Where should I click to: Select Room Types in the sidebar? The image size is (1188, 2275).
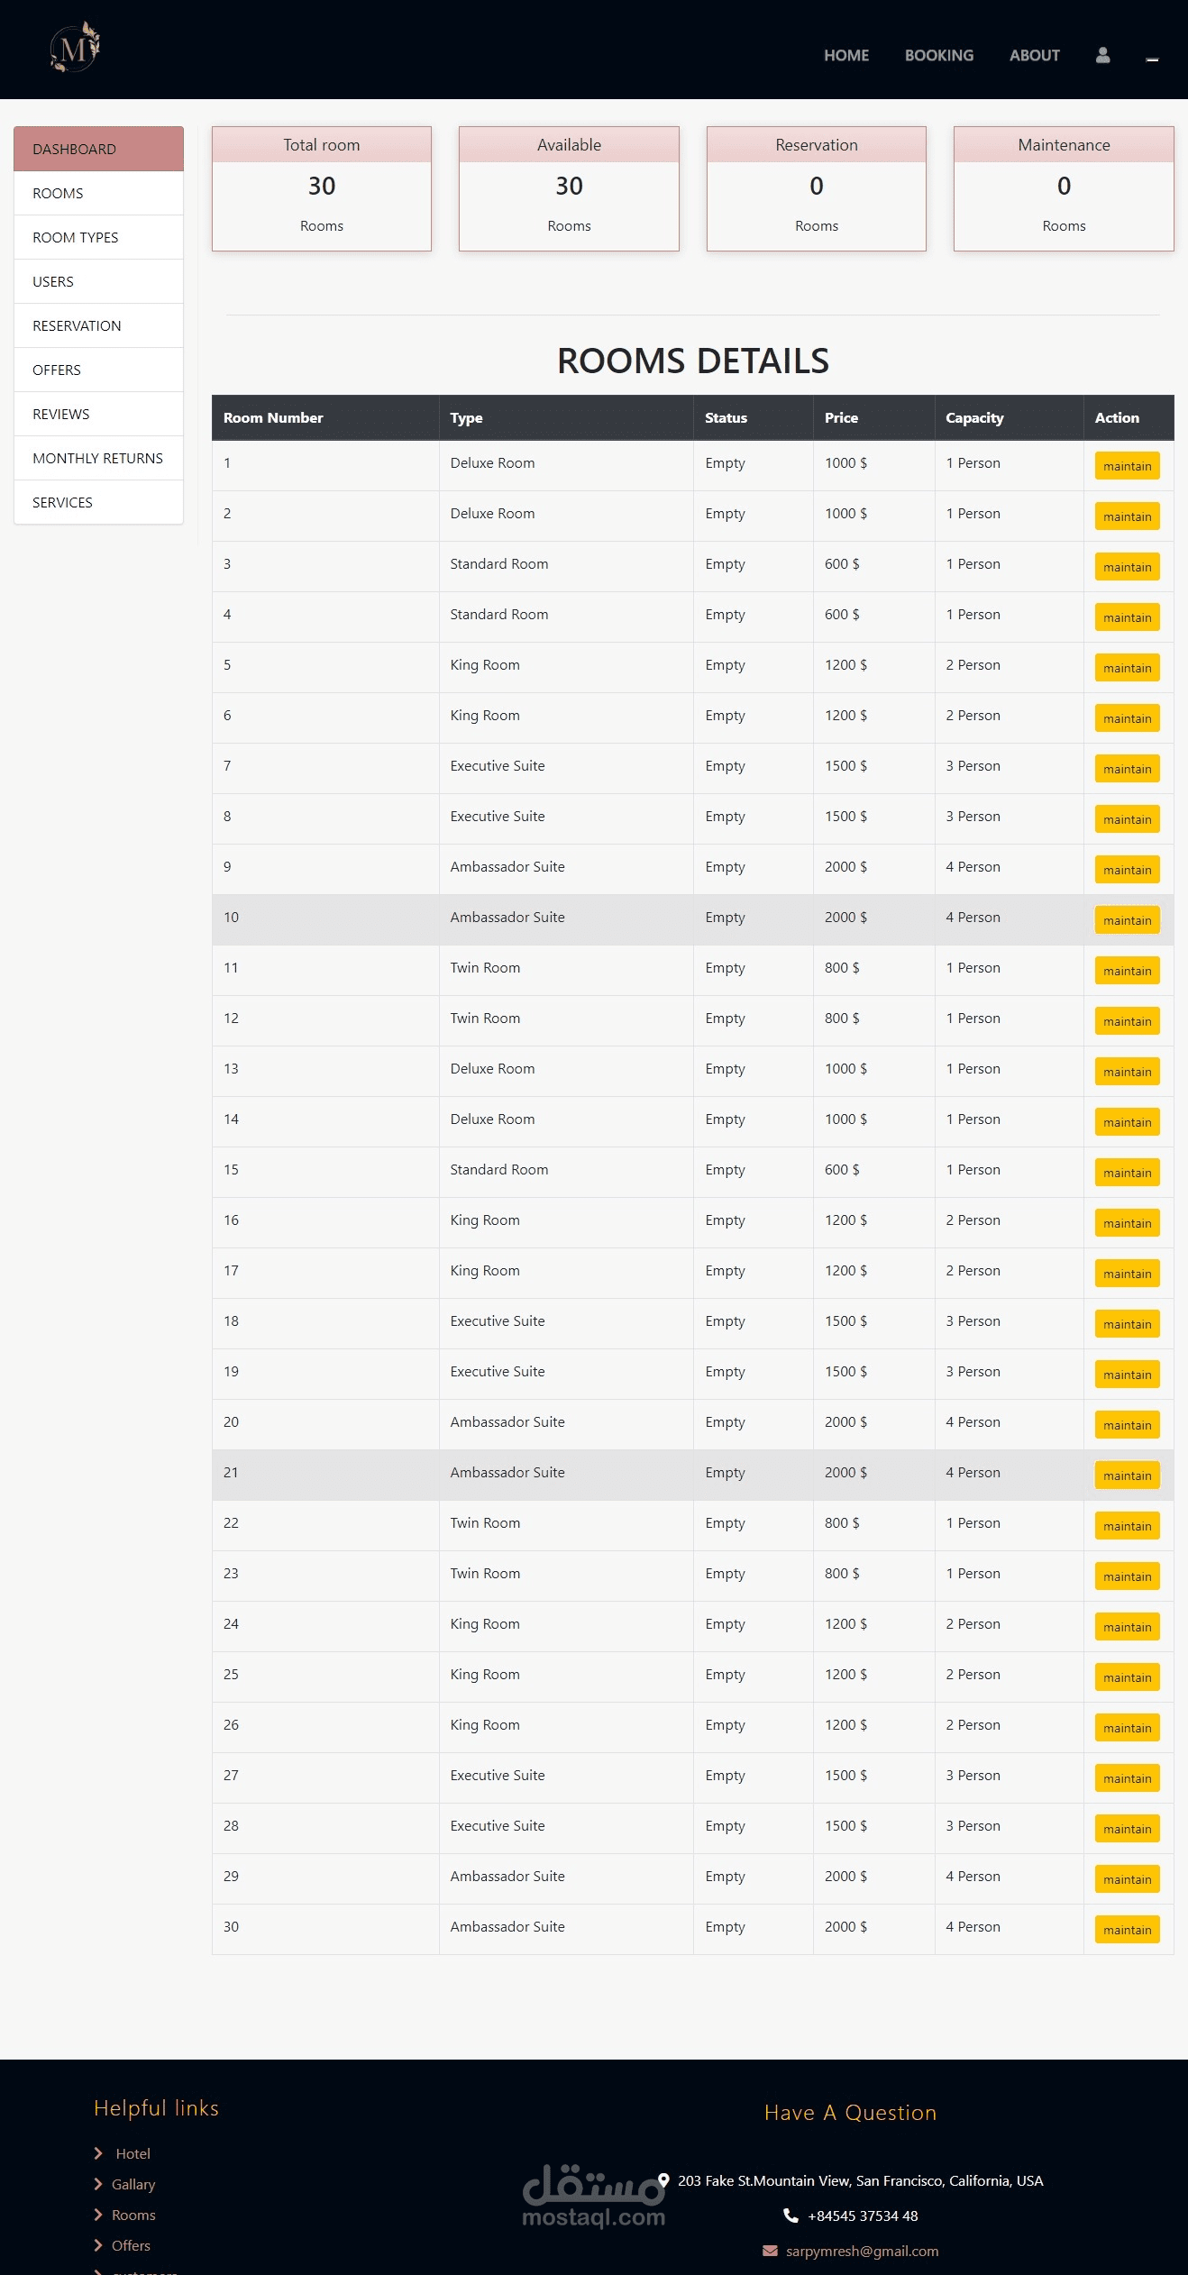(76, 237)
